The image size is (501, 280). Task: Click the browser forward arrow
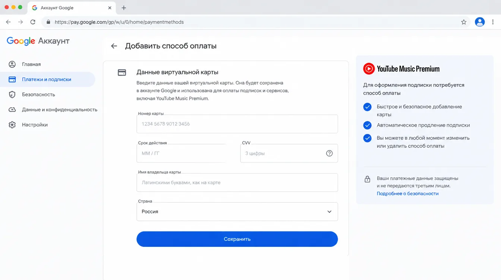(x=21, y=22)
